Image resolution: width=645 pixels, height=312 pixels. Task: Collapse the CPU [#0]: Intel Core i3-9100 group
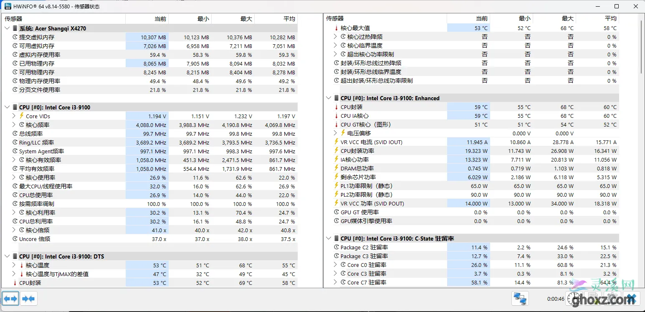click(7, 107)
